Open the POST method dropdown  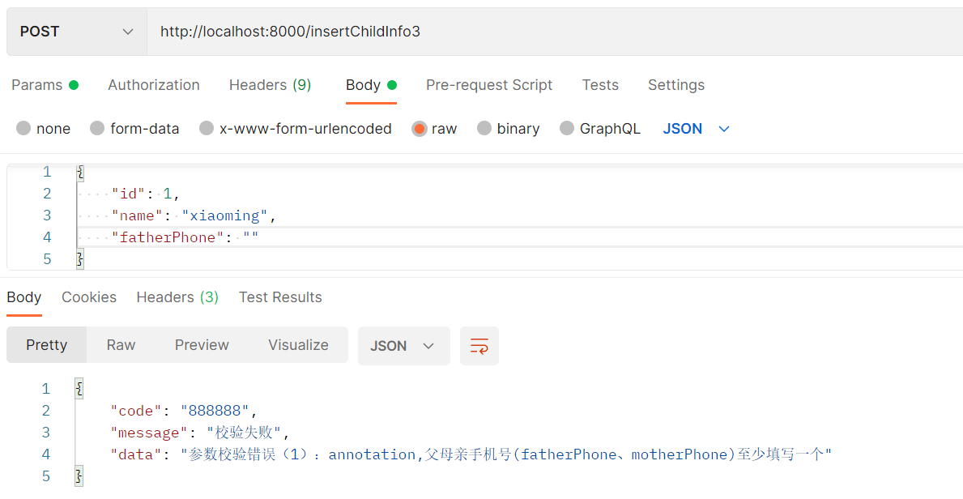pos(77,32)
